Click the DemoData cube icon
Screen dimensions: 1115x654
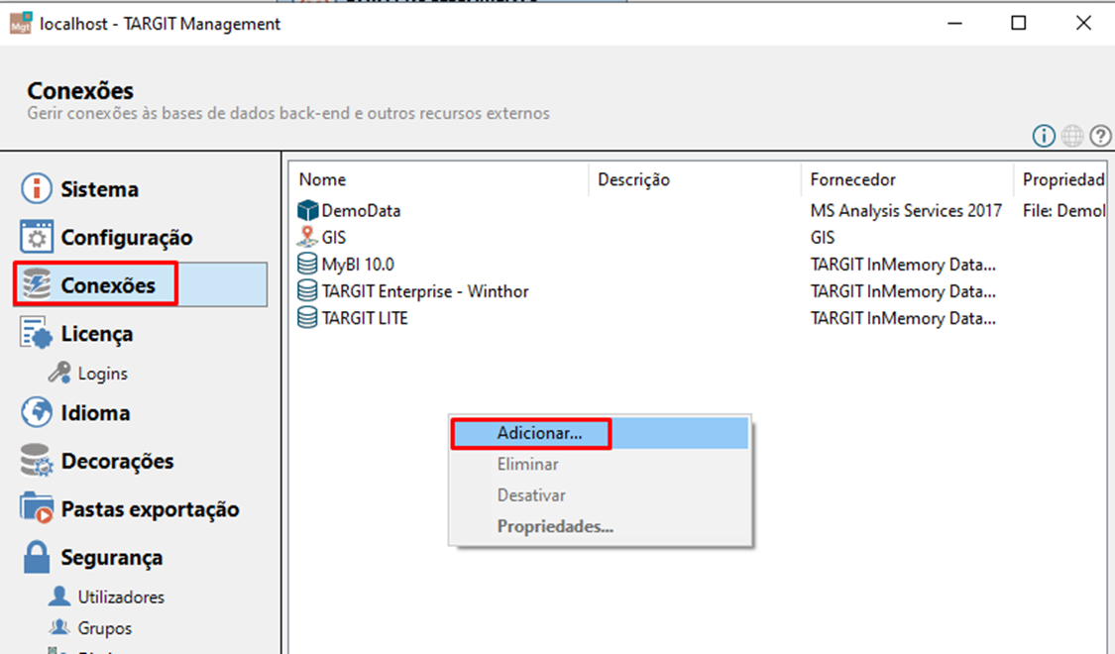click(x=307, y=210)
